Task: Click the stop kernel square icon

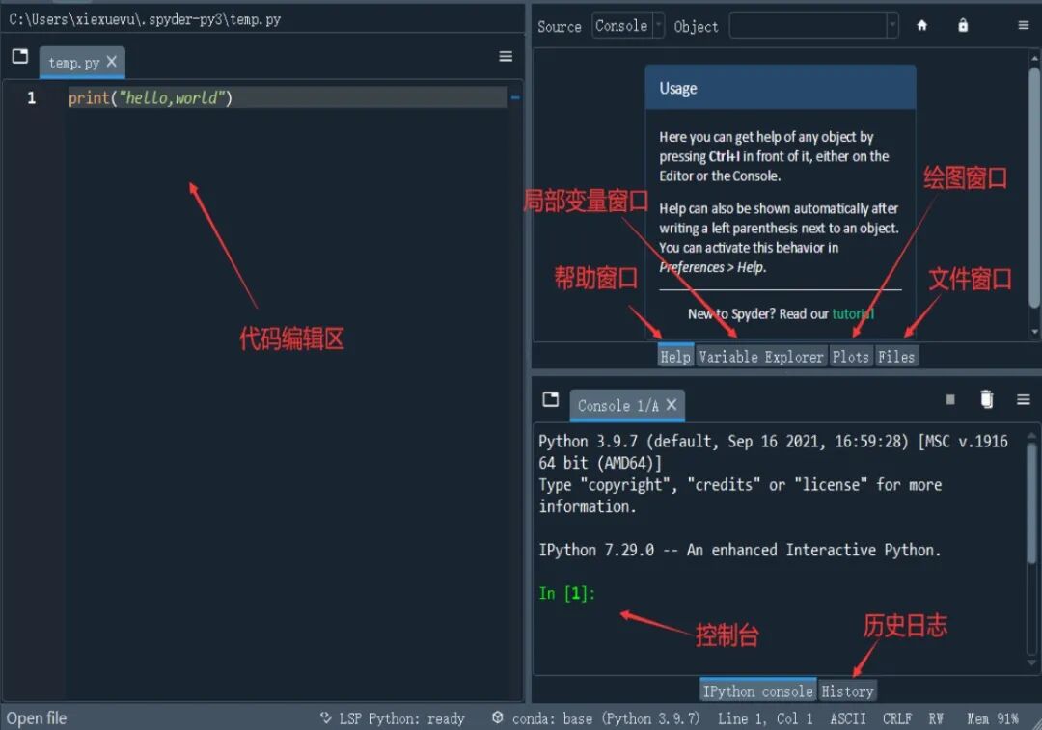Action: [950, 399]
